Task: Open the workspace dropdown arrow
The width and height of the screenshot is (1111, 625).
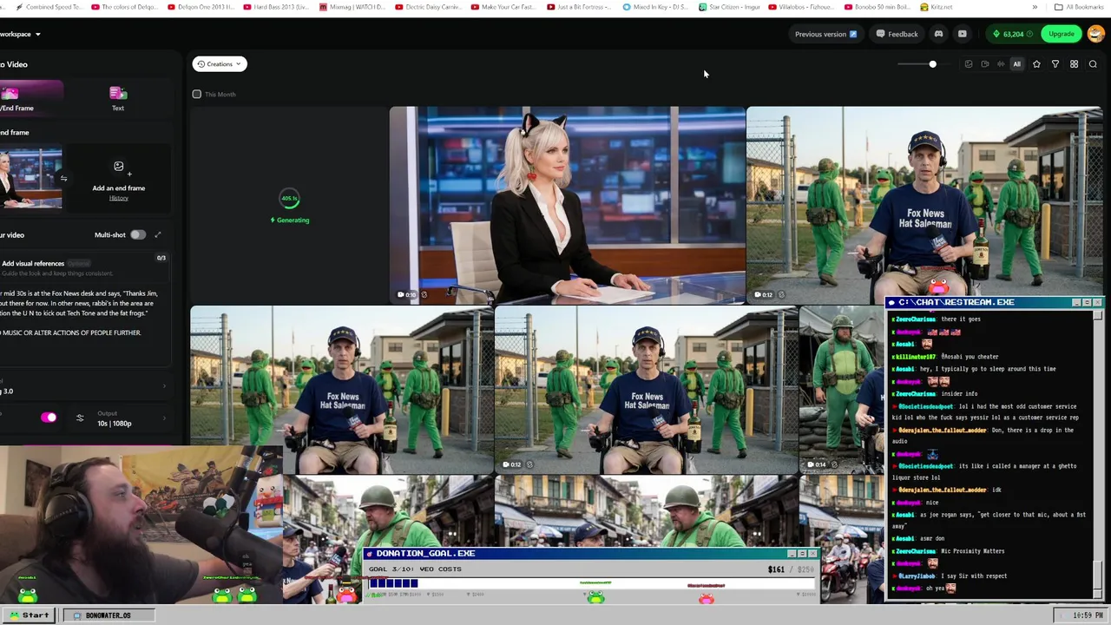Action: tap(37, 35)
